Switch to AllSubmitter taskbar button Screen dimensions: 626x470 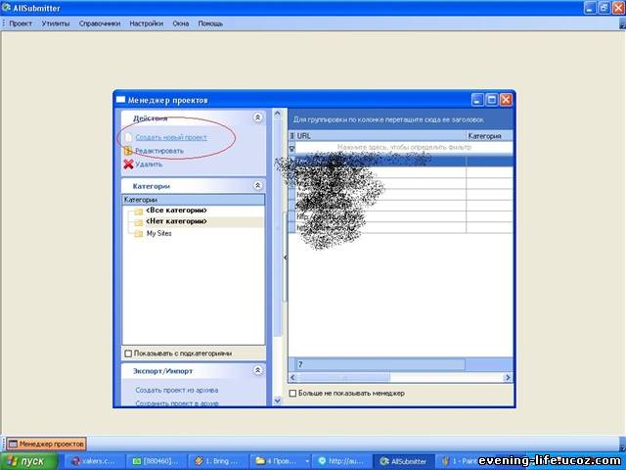pos(403,461)
